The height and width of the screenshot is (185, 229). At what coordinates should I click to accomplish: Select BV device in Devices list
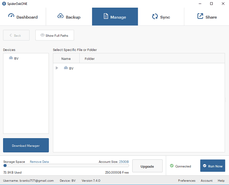(14, 58)
